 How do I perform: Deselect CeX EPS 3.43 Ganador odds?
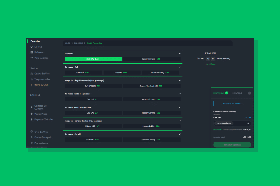93,59
